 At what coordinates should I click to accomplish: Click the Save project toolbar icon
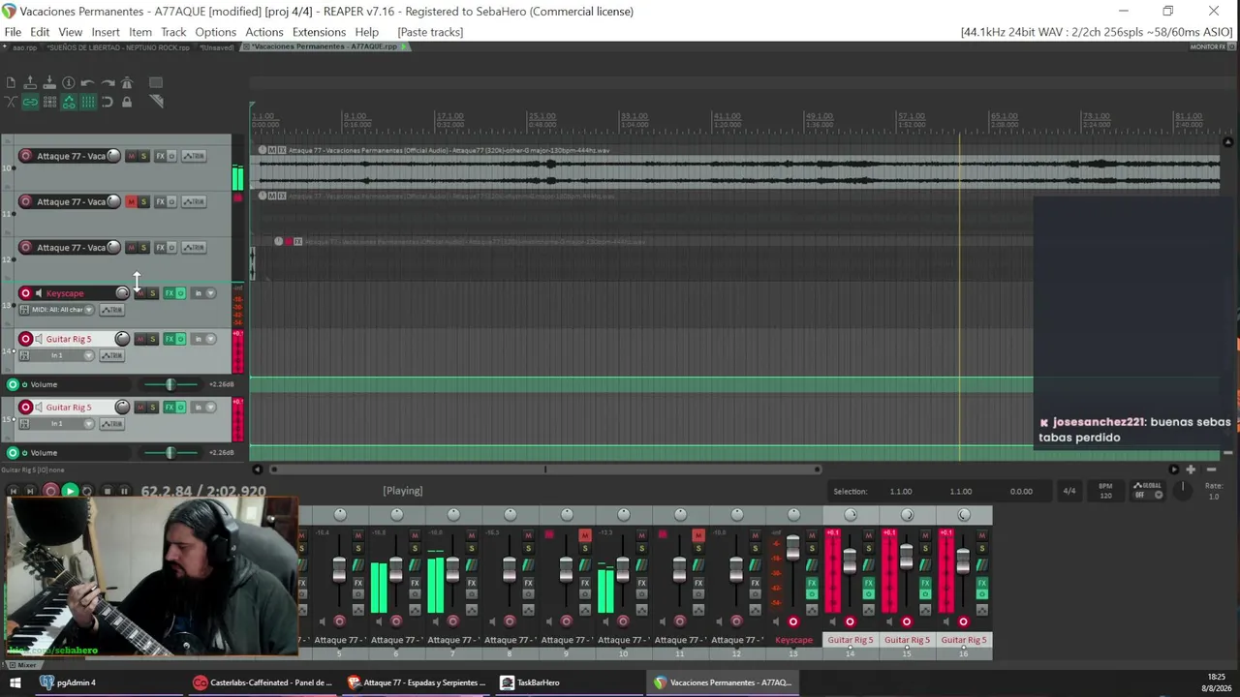pyautogui.click(x=49, y=83)
